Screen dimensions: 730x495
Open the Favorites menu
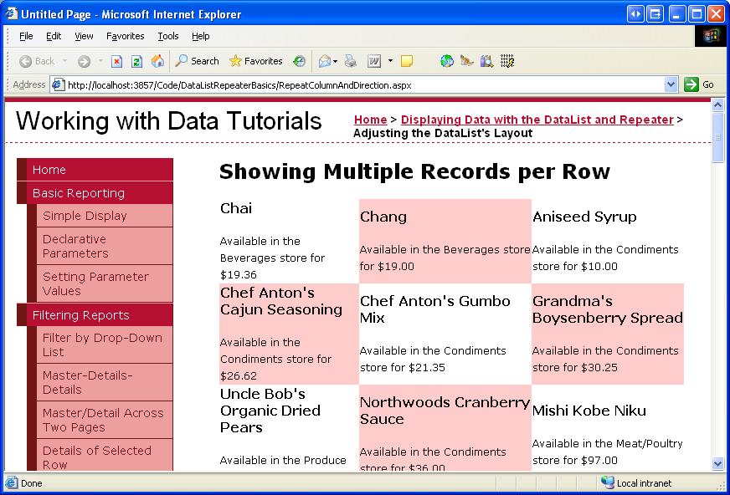coord(125,36)
